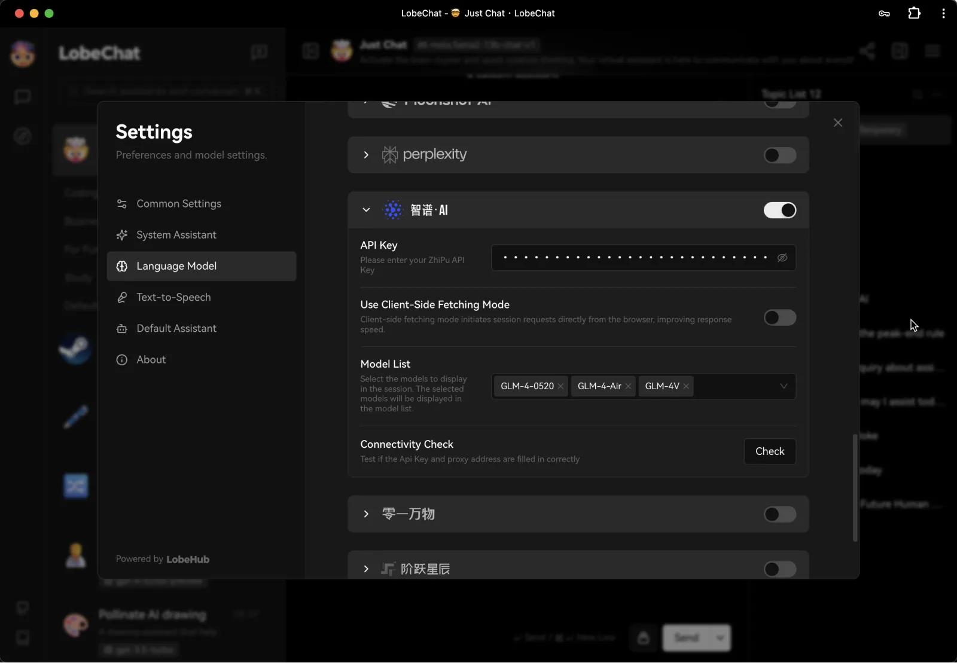
Task: Open the browser three-dot menu
Action: coord(943,13)
